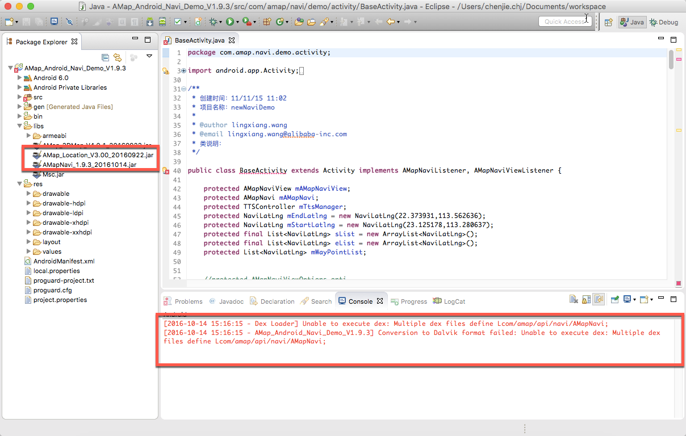The height and width of the screenshot is (436, 686).
Task: Switch to the Search tab
Action: click(316, 301)
